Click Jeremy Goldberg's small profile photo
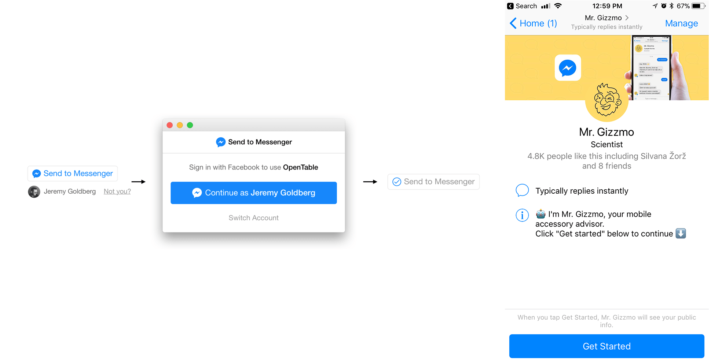711x361 pixels. [x=34, y=191]
